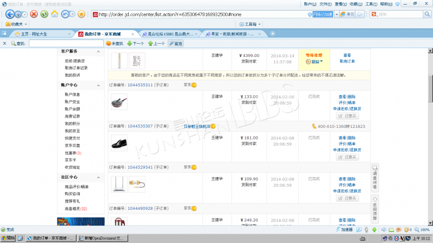Click the undo/restore page icon
Viewport: 433px width, 243px height.
click(65, 14)
